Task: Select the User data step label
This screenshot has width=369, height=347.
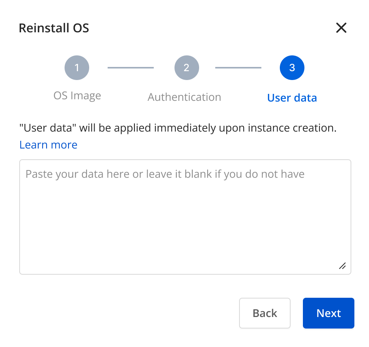Action: pyautogui.click(x=292, y=98)
